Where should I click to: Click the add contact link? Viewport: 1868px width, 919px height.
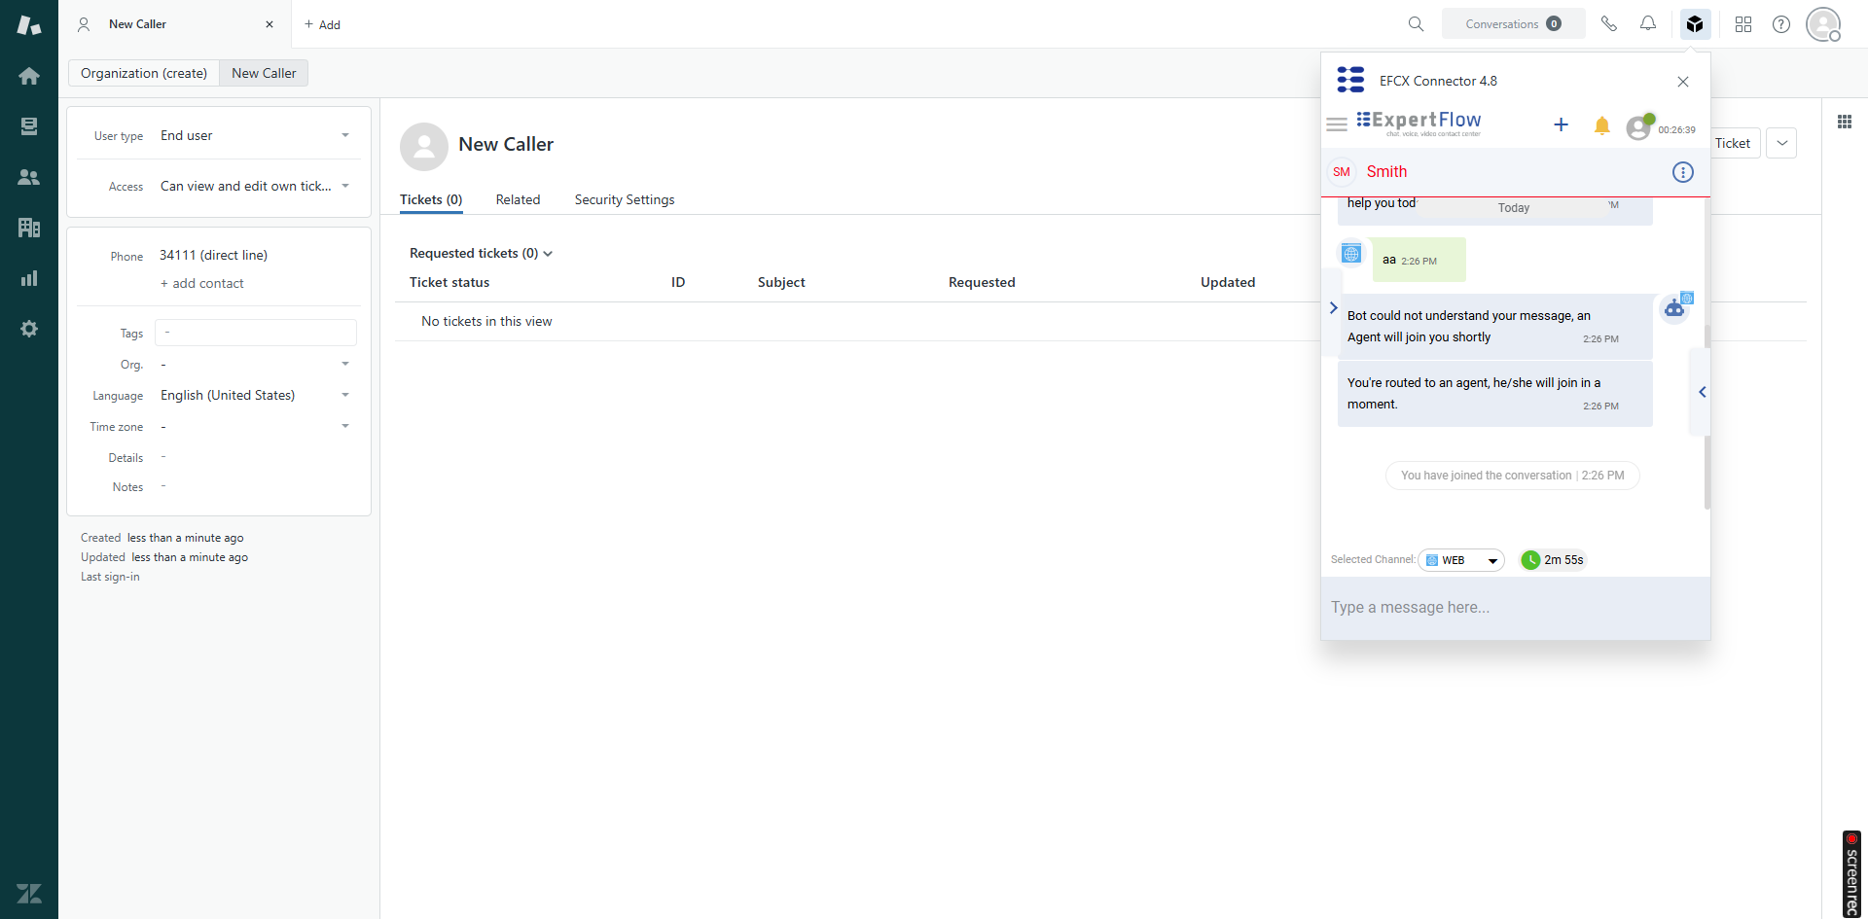pos(202,284)
